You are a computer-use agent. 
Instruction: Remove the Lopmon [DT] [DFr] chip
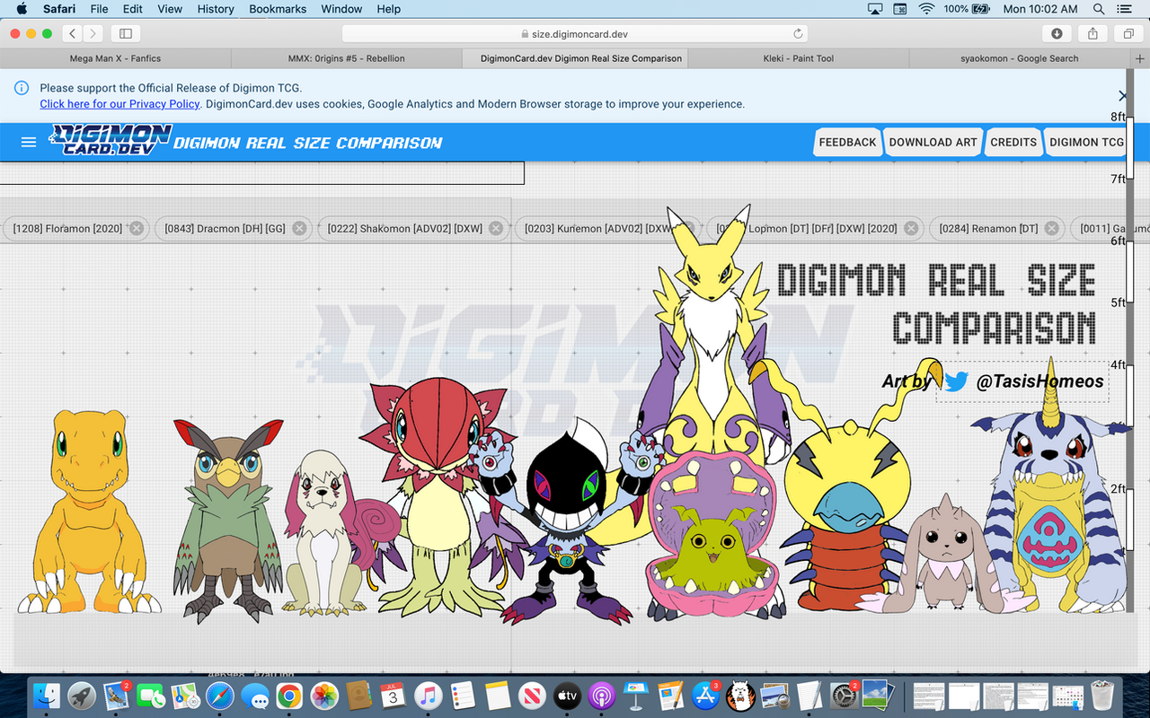(911, 229)
